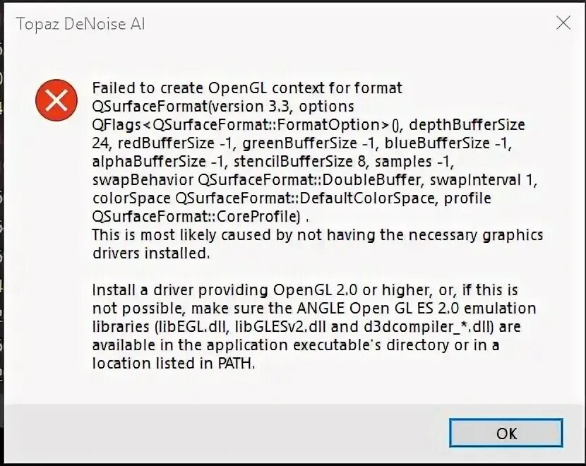Close the Topaz DeNoise AI dialog
The height and width of the screenshot is (466, 586).
coord(563,23)
